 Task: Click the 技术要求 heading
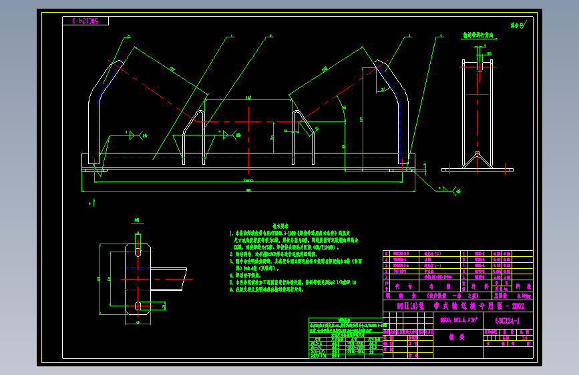280,226
